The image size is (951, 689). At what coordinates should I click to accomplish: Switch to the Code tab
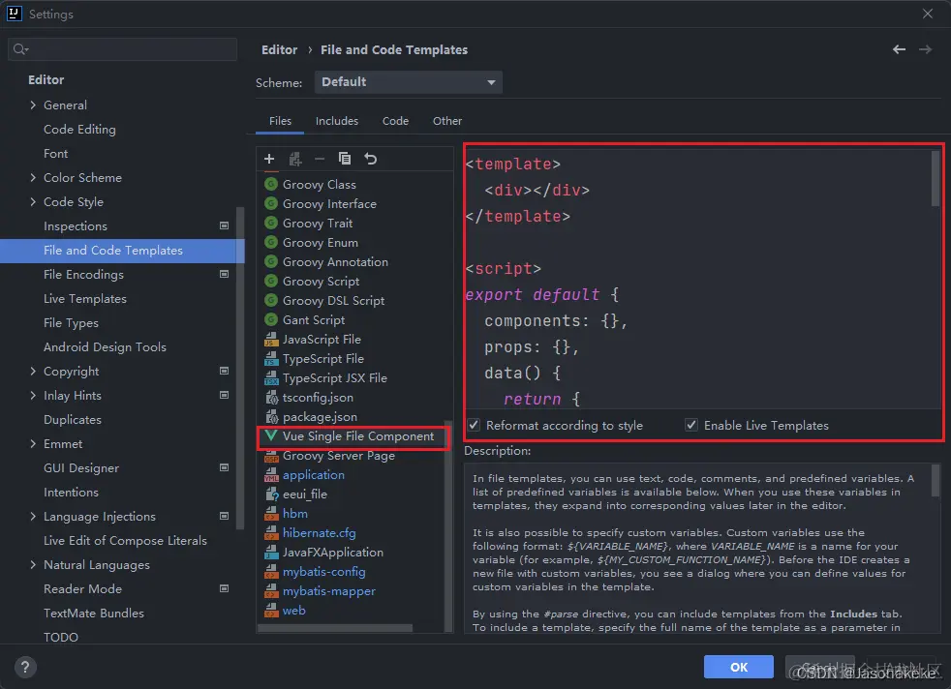(x=395, y=121)
